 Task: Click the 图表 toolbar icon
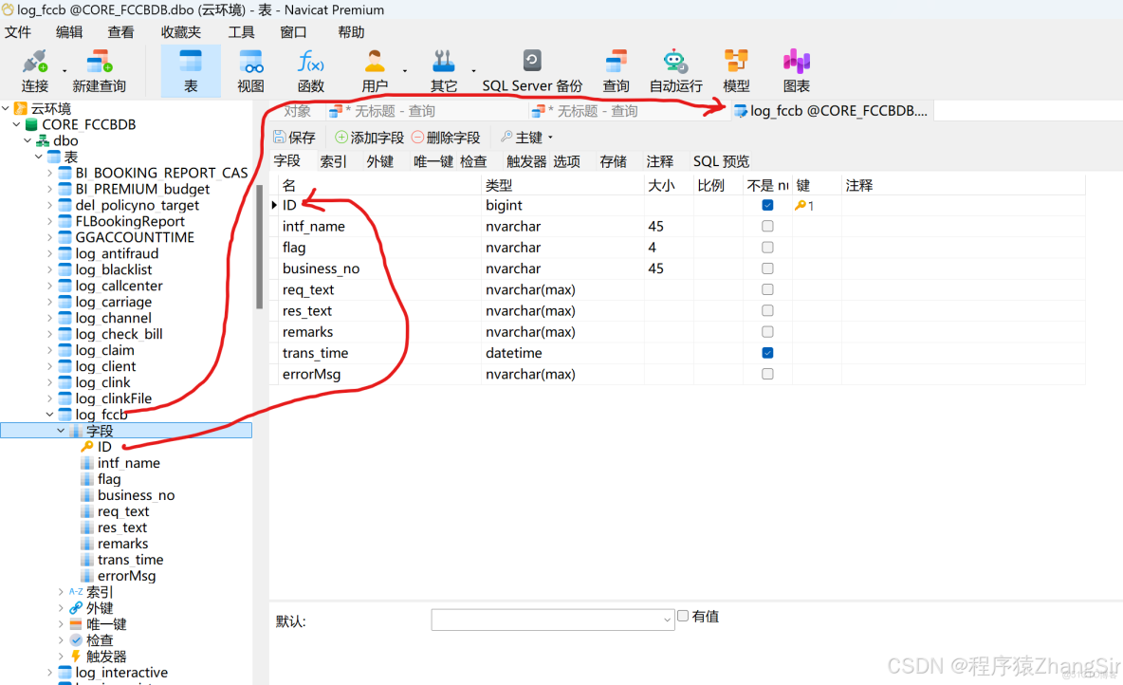coord(796,70)
